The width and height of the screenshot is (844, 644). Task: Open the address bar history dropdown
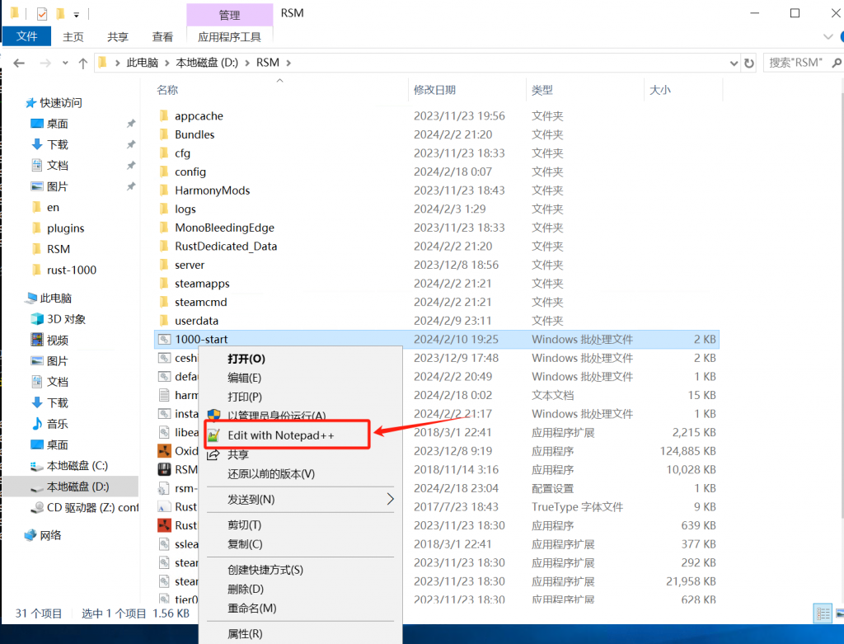(x=734, y=63)
